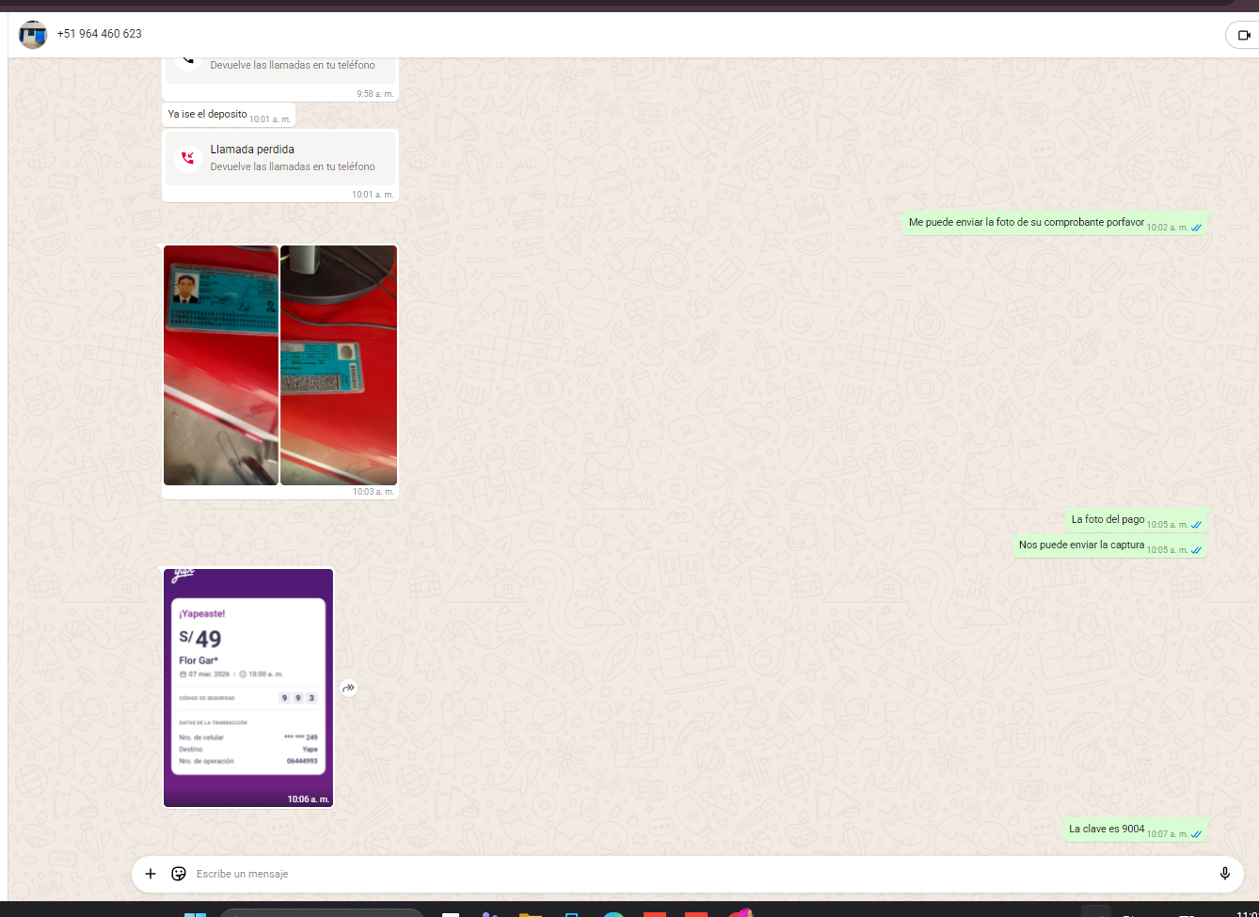Open the emoji and sticker picker
1259x917 pixels.
(179, 874)
